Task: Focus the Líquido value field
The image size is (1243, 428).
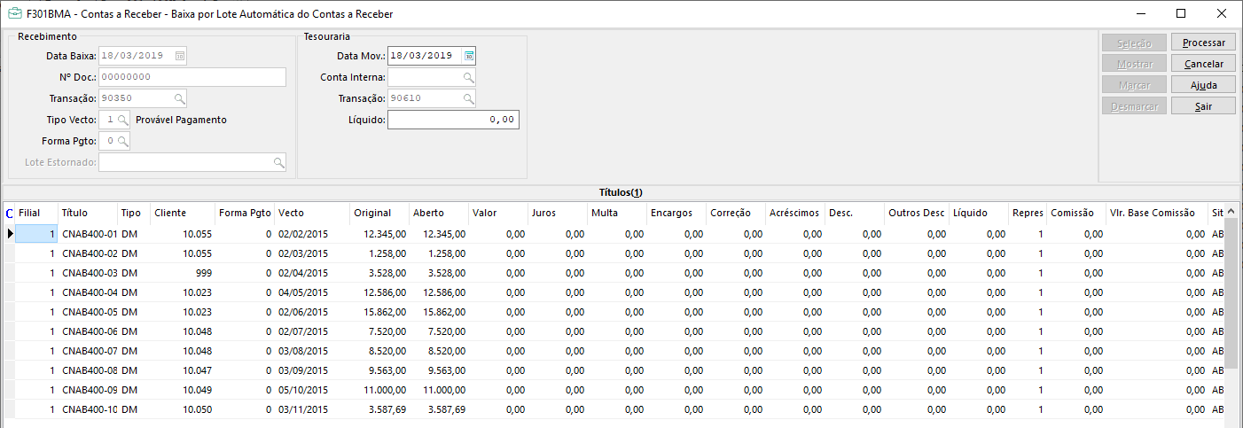Action: (x=453, y=120)
